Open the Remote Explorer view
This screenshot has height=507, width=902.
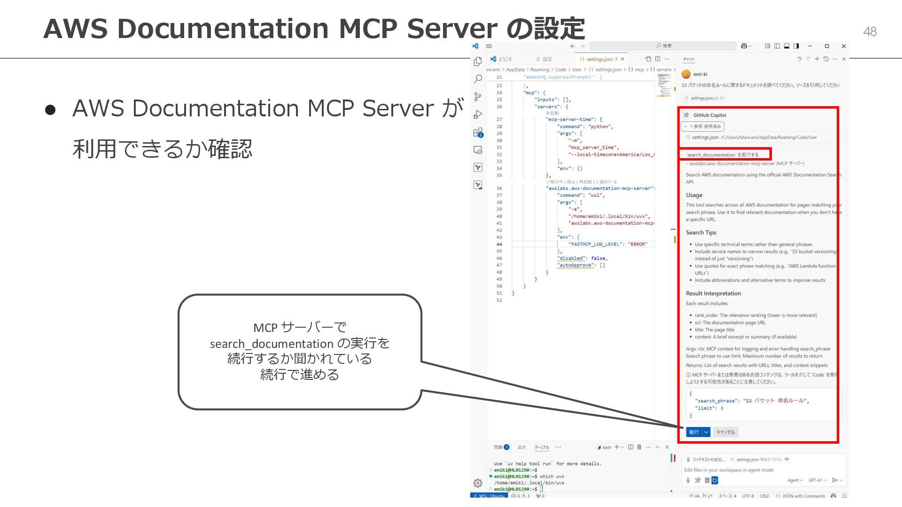478,150
